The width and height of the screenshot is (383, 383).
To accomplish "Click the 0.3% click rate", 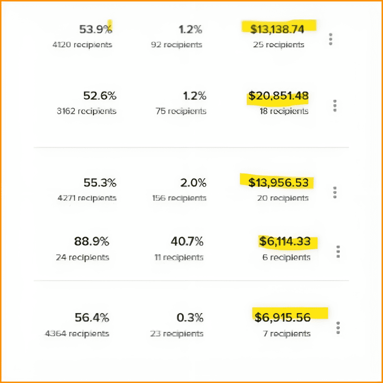I will tap(190, 318).
